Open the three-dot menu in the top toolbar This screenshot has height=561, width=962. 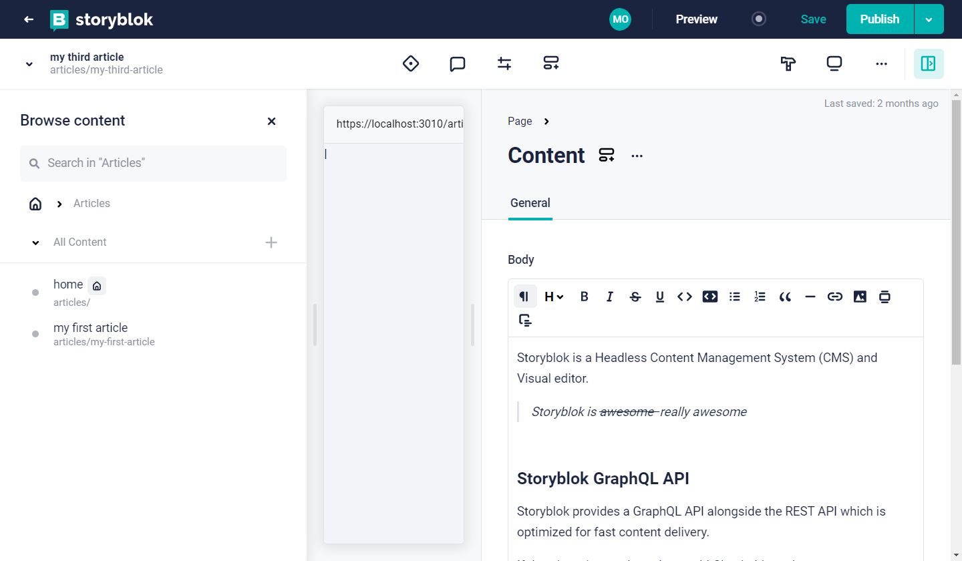pos(881,64)
